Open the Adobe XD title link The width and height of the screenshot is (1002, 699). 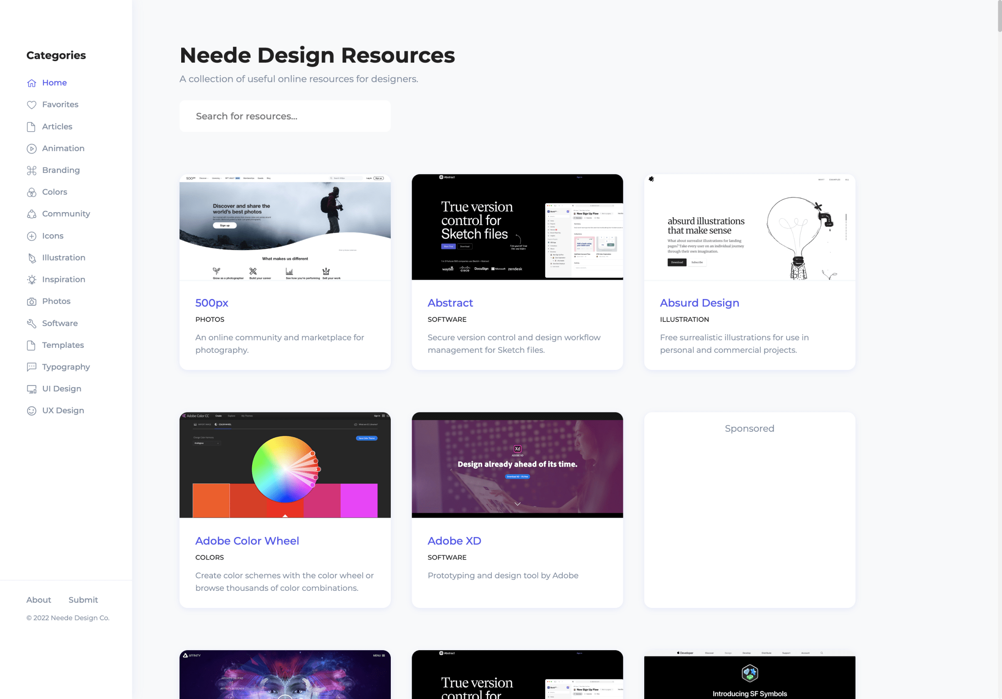pos(454,540)
